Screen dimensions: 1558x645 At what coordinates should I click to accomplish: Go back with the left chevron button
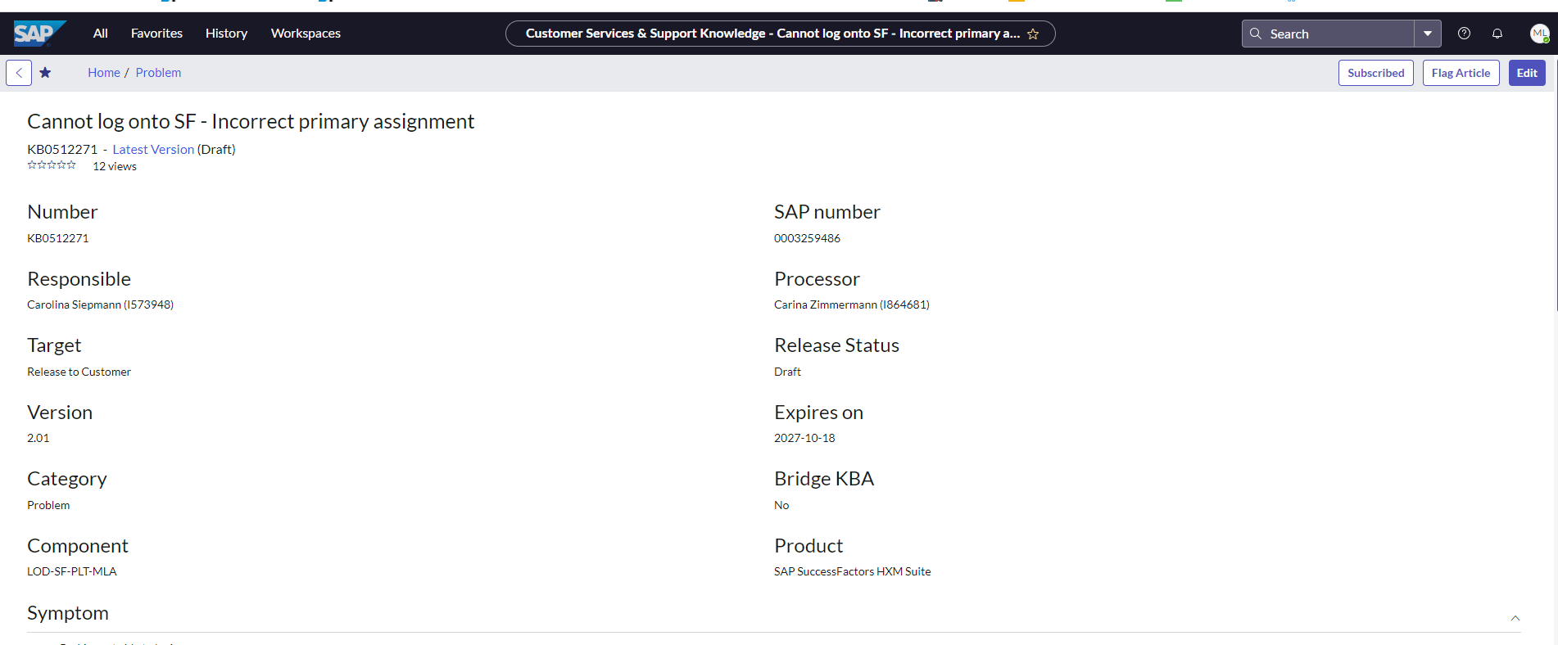(19, 73)
